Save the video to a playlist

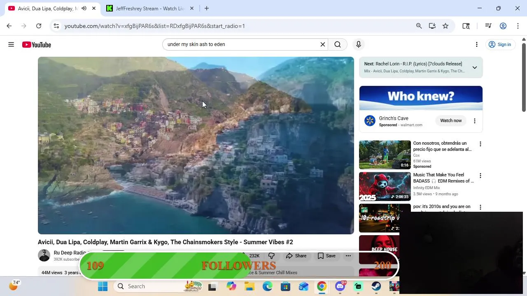point(326,256)
